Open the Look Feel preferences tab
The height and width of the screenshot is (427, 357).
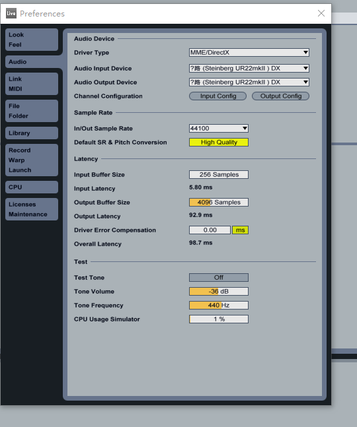tap(32, 40)
